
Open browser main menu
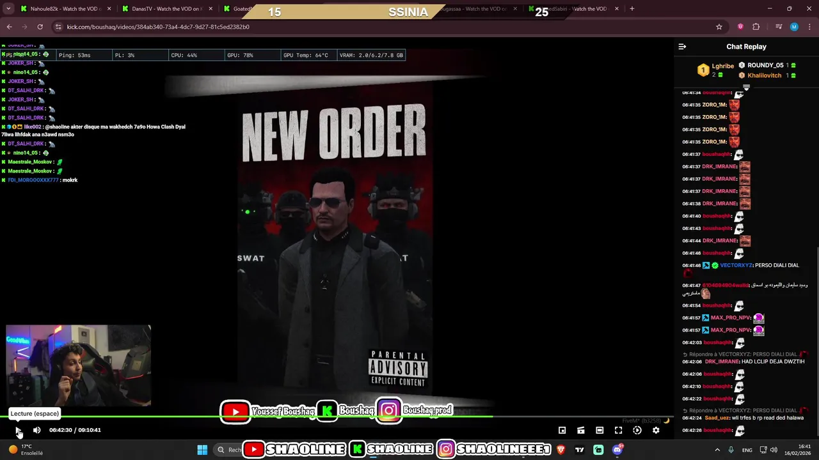point(809,27)
